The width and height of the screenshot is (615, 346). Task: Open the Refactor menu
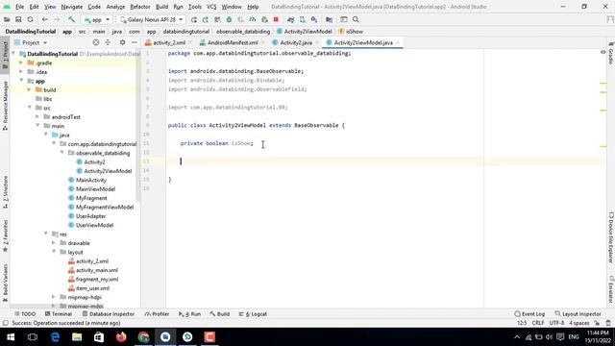pos(140,7)
